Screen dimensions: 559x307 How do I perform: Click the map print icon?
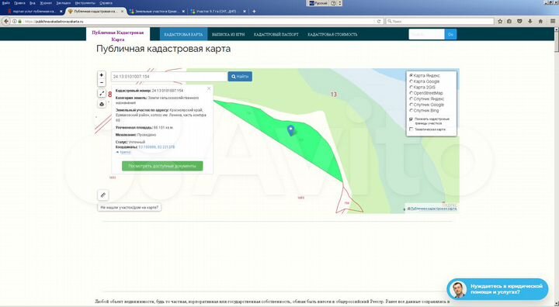pos(102,104)
